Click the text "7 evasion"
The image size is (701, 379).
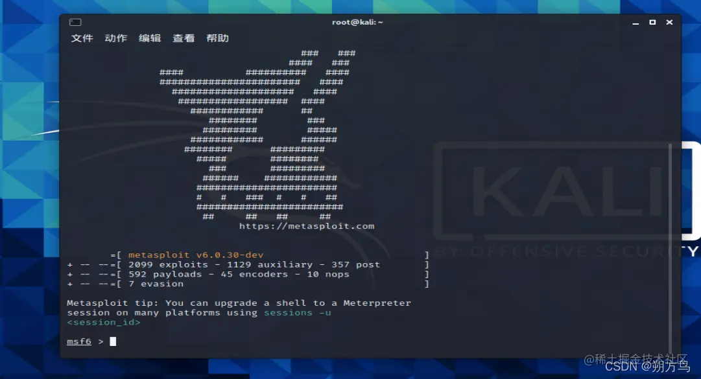[x=156, y=284]
